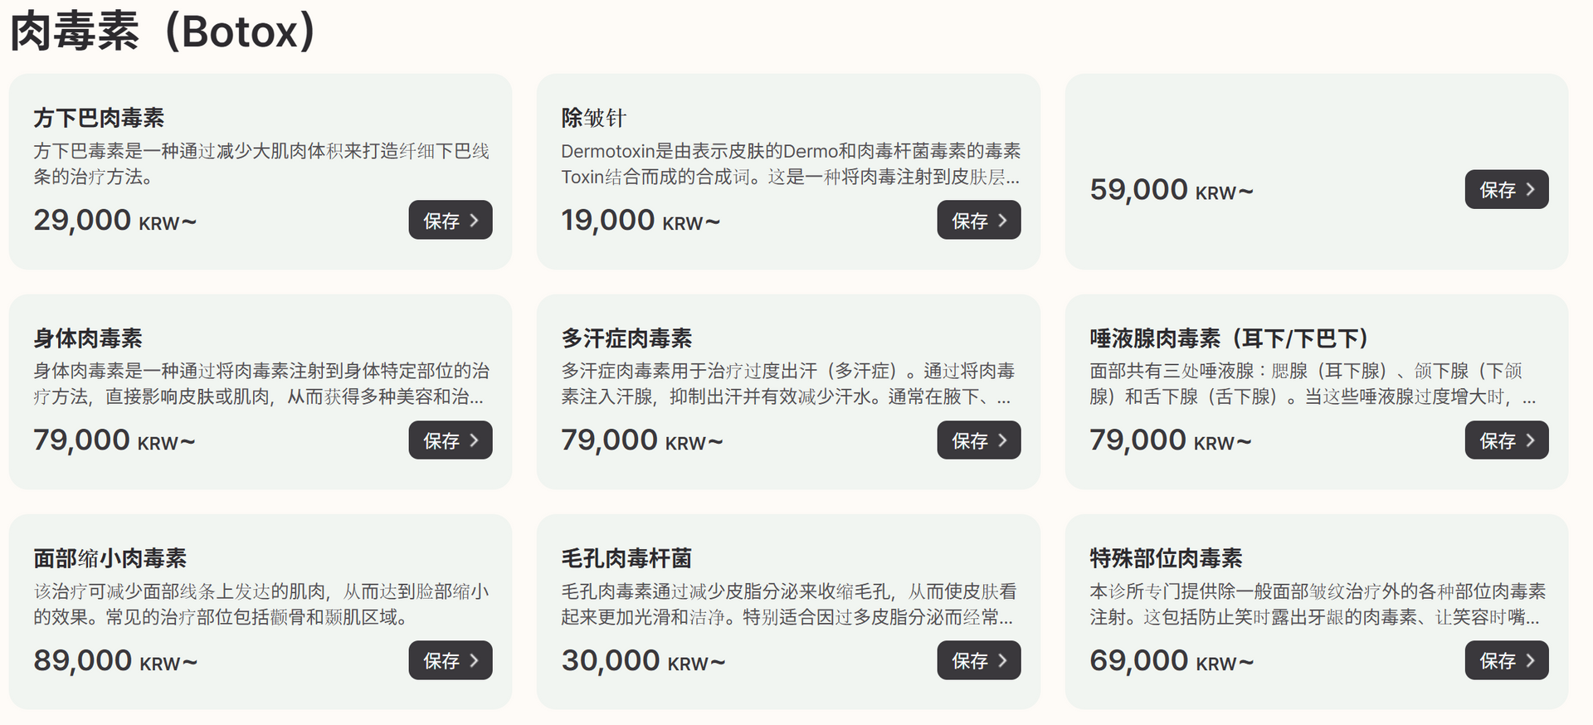The height and width of the screenshot is (725, 1593).
Task: Save the 身体肉毒素 treatment
Action: click(x=450, y=440)
